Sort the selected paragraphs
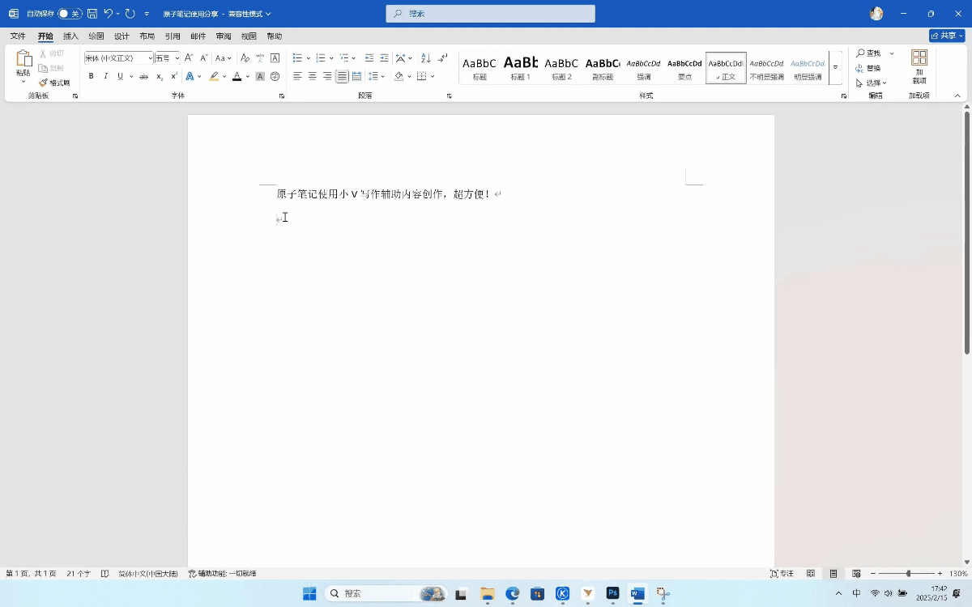This screenshot has height=607, width=972. click(x=426, y=58)
